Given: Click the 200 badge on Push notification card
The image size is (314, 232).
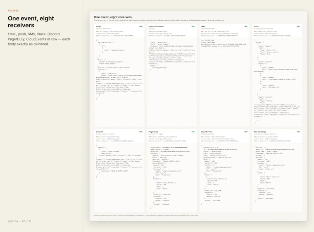Looking at the screenshot, I should pyautogui.click(x=193, y=26).
